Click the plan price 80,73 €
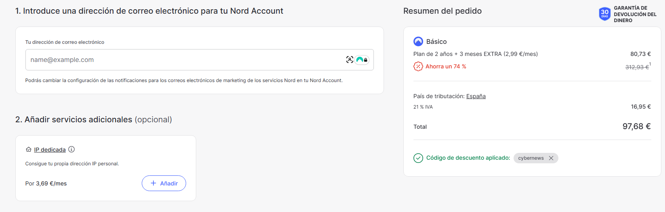 (641, 54)
